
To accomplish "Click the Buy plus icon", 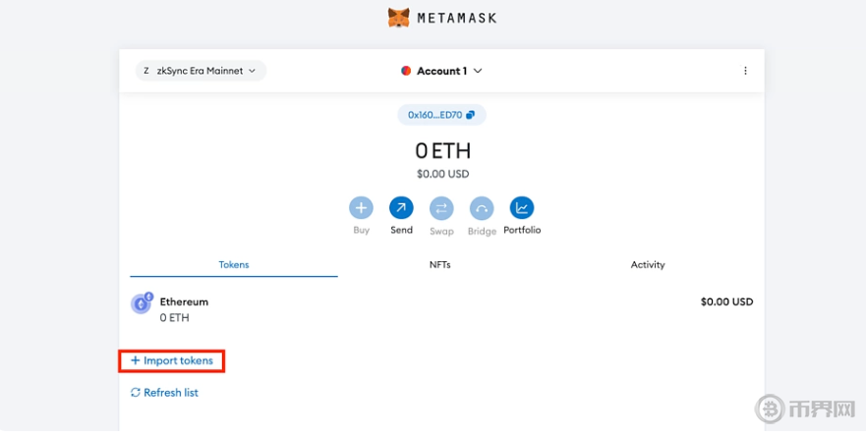I will pos(361,208).
